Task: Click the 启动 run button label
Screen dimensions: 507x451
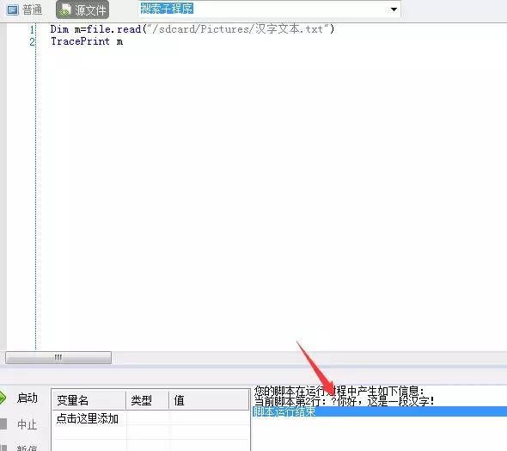Action: click(27, 398)
